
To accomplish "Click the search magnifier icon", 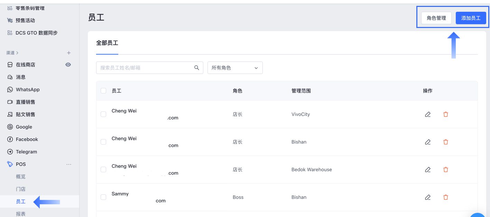I will [x=197, y=68].
